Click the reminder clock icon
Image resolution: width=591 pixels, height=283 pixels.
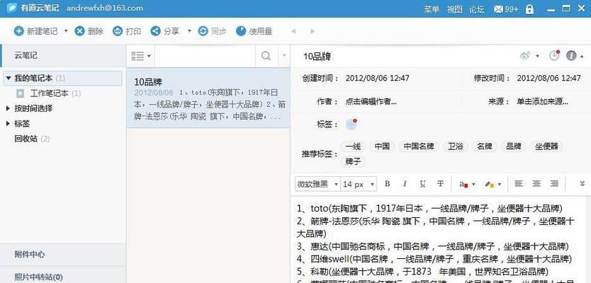(553, 56)
